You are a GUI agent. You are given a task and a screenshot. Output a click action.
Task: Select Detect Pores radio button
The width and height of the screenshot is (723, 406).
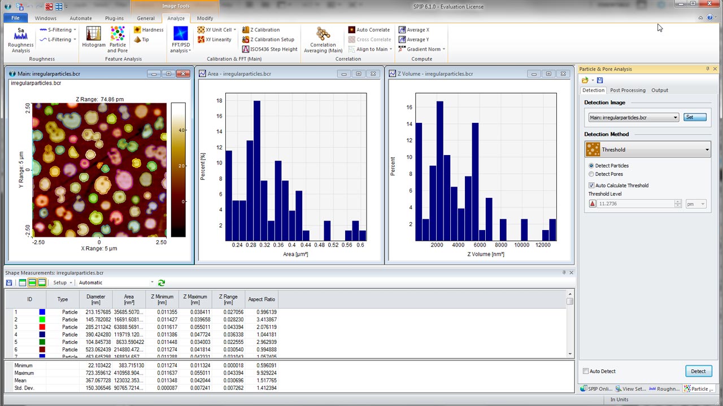click(x=591, y=174)
